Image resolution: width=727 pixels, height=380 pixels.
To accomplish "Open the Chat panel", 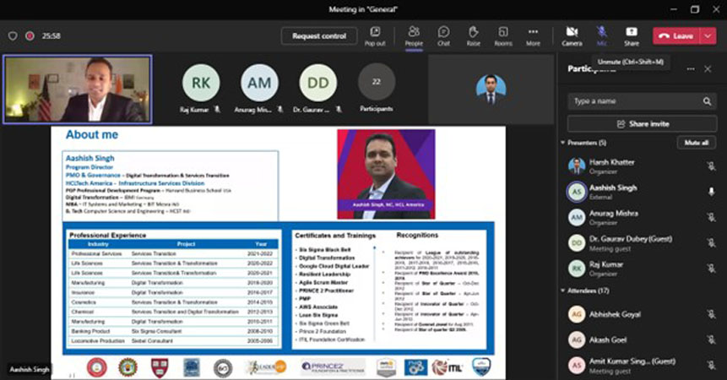I will click(x=443, y=35).
